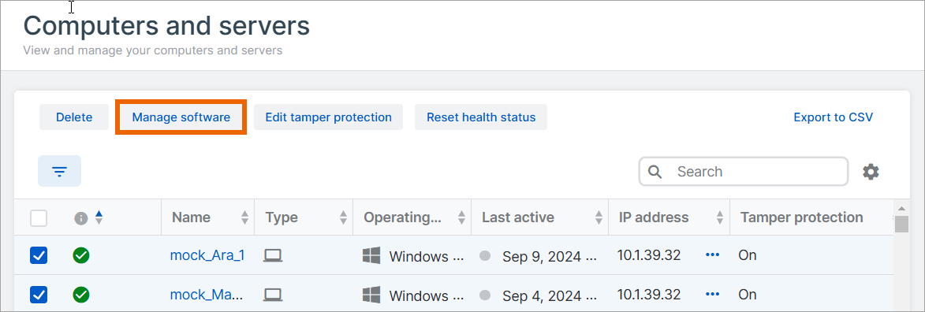
Task: Uncheck the mock_Ma row checkbox
Action: click(39, 295)
